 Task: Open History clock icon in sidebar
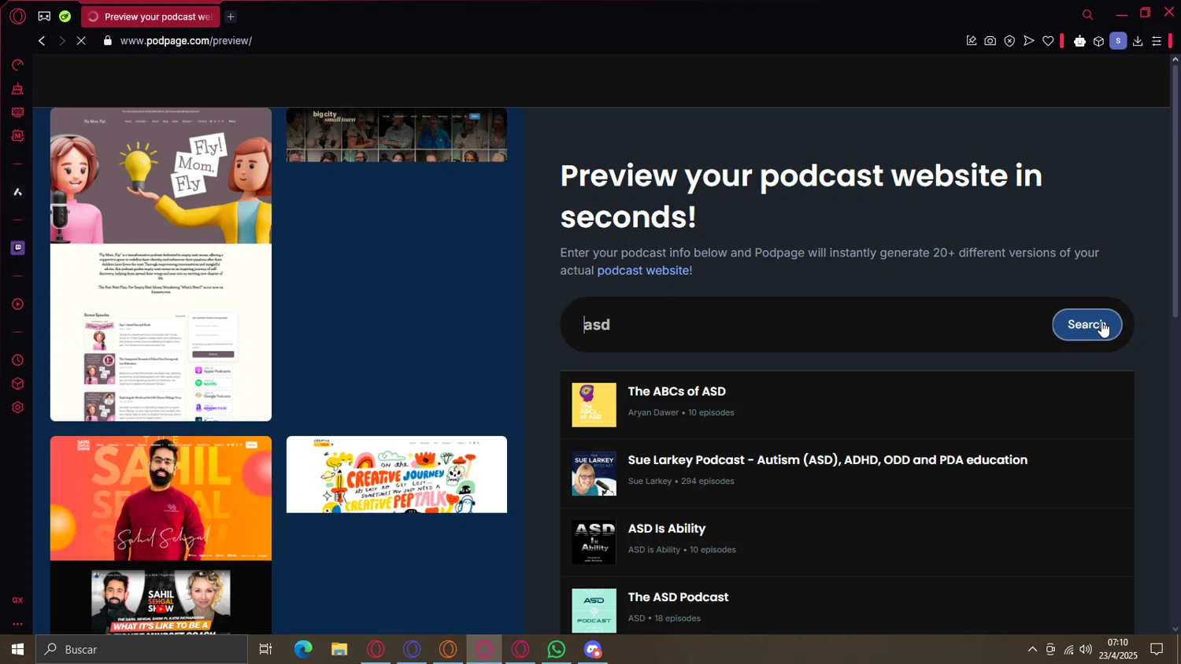click(x=17, y=360)
